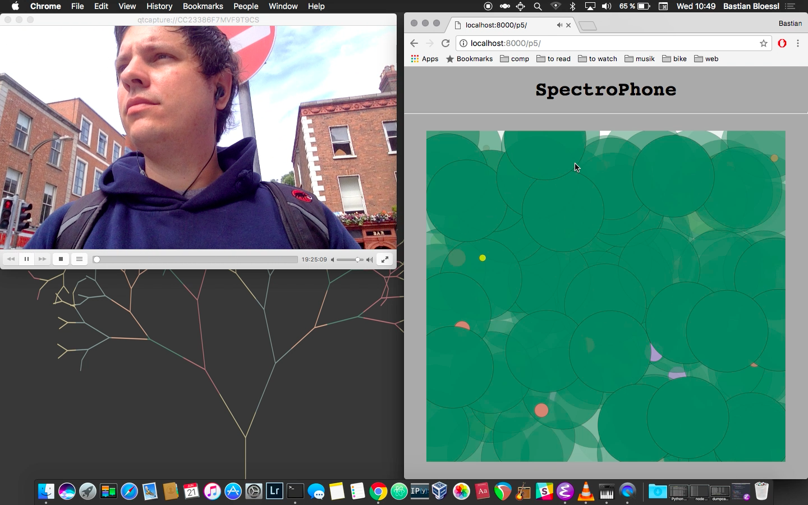Viewport: 808px width, 505px height.
Task: Open the Bookmarks menu in menu bar
Action: [x=203, y=6]
